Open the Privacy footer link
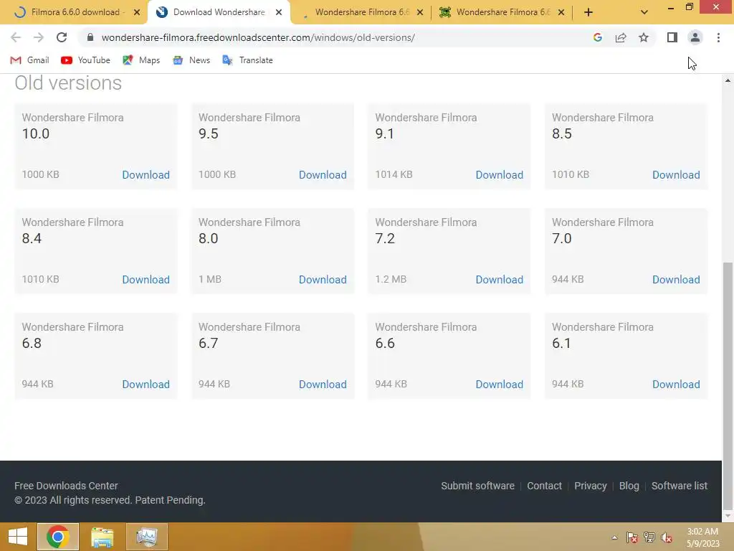 [591, 486]
